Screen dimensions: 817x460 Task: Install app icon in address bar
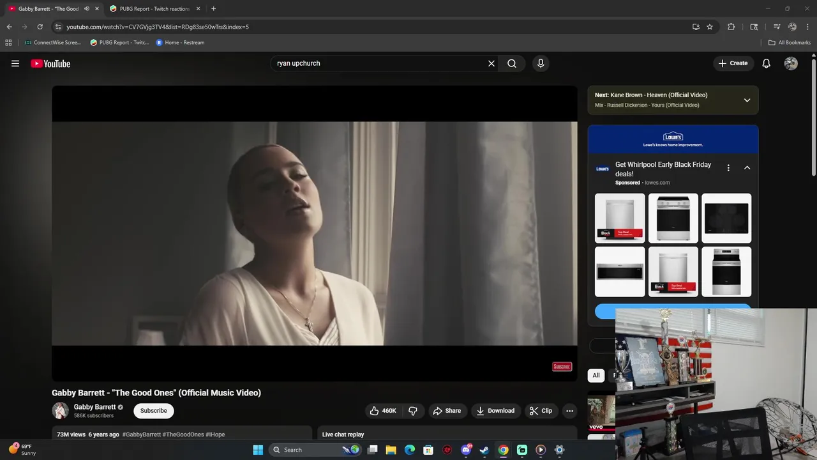point(696,27)
